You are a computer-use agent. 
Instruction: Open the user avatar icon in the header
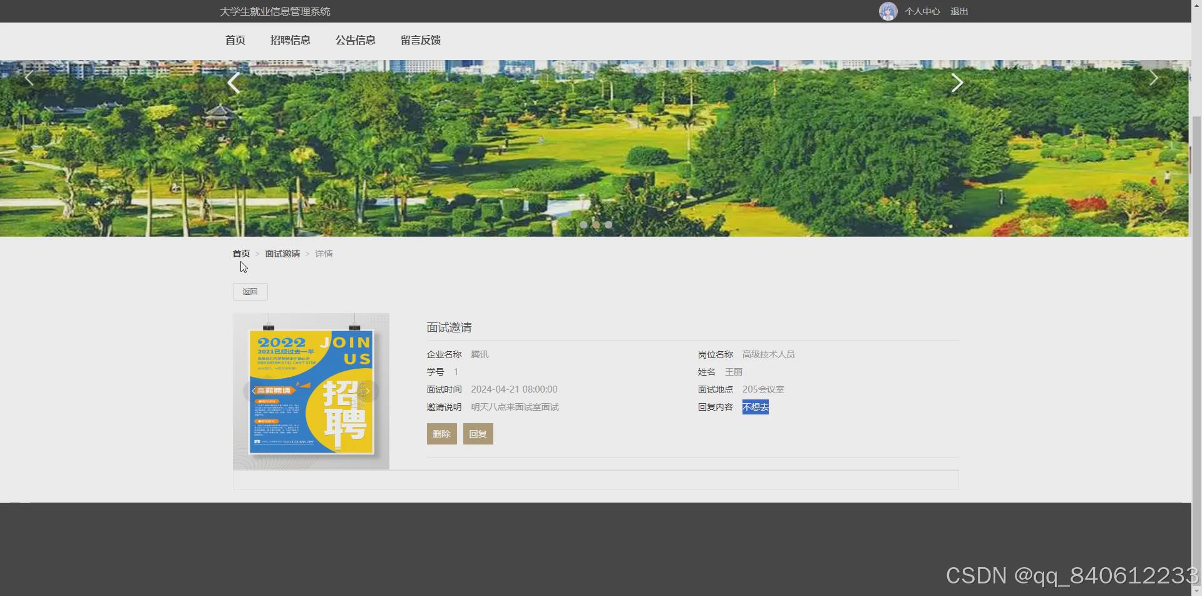[887, 11]
